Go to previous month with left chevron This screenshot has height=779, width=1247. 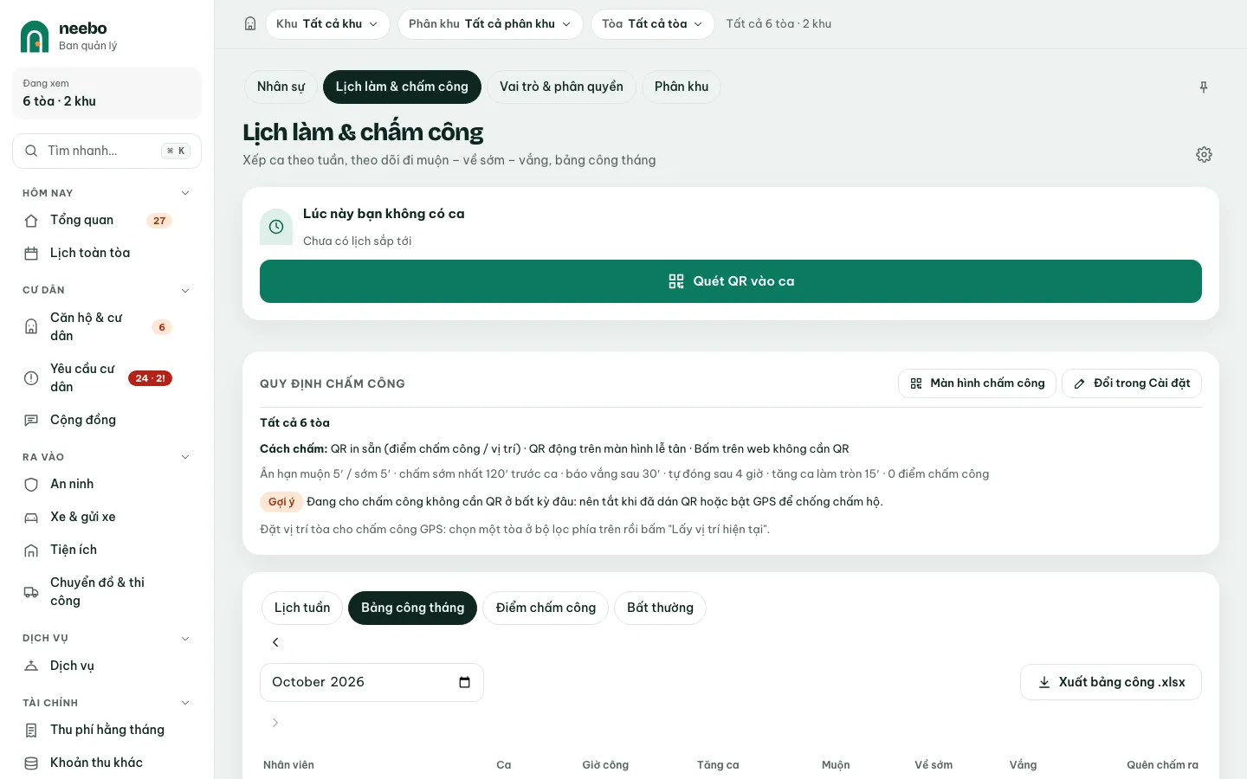(x=275, y=642)
